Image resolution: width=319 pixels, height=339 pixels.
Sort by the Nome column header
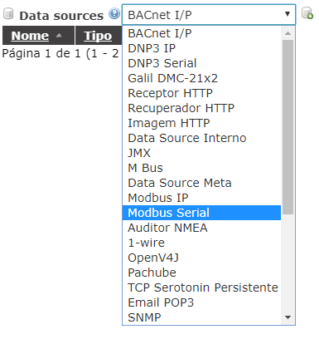tap(30, 36)
